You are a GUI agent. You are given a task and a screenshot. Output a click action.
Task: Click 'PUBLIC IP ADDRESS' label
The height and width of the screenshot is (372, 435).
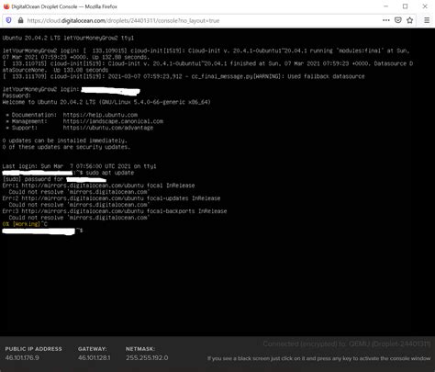coord(33,349)
